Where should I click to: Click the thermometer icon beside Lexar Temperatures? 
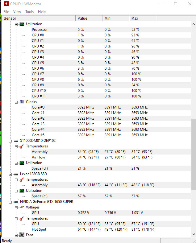point(22,179)
